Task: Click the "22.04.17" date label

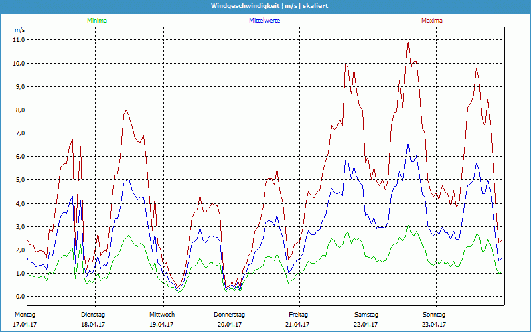Action: click(x=366, y=325)
